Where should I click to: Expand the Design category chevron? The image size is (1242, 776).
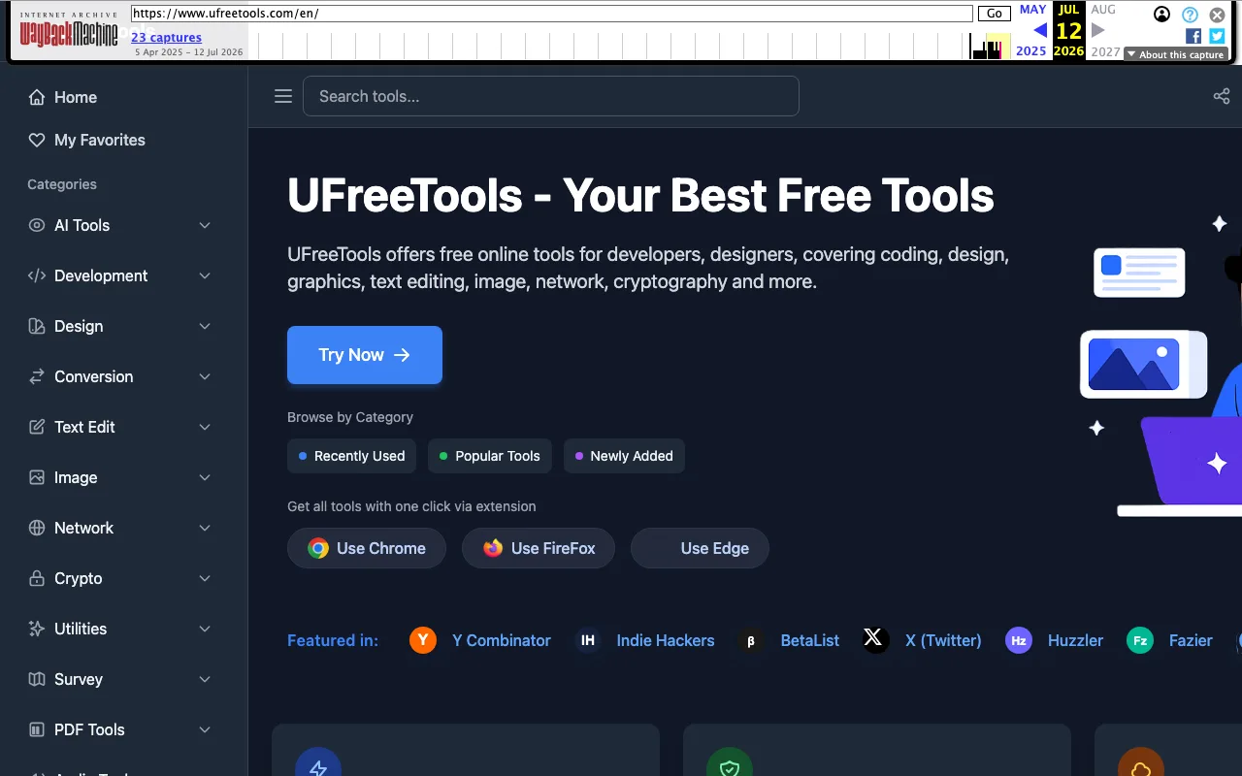205,326
